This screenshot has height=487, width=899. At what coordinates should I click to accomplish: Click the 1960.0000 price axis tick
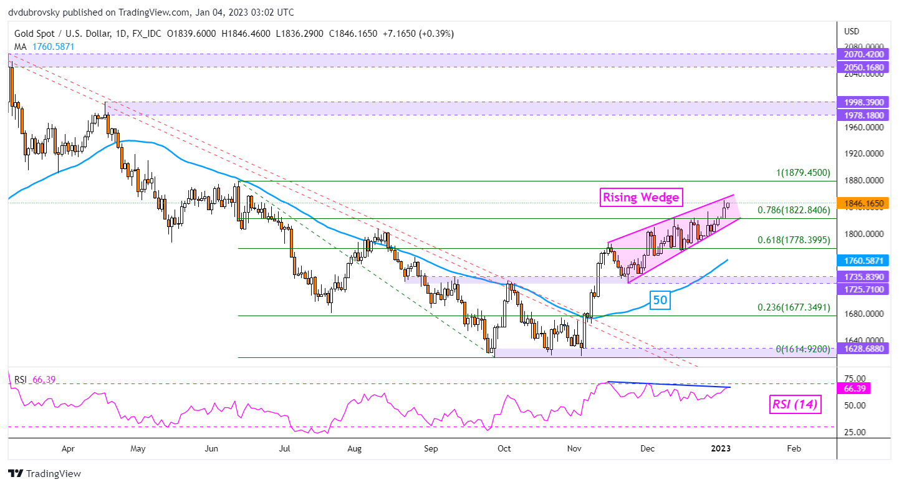click(865, 127)
